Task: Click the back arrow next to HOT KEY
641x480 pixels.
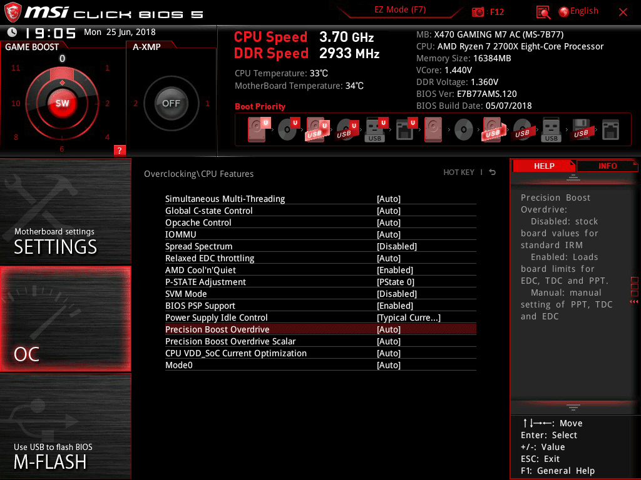Action: 493,172
